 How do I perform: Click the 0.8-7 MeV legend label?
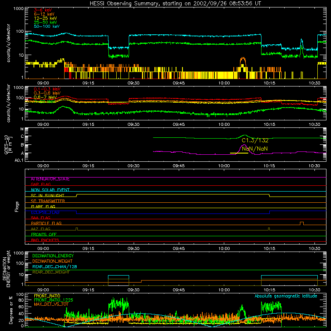[45, 97]
